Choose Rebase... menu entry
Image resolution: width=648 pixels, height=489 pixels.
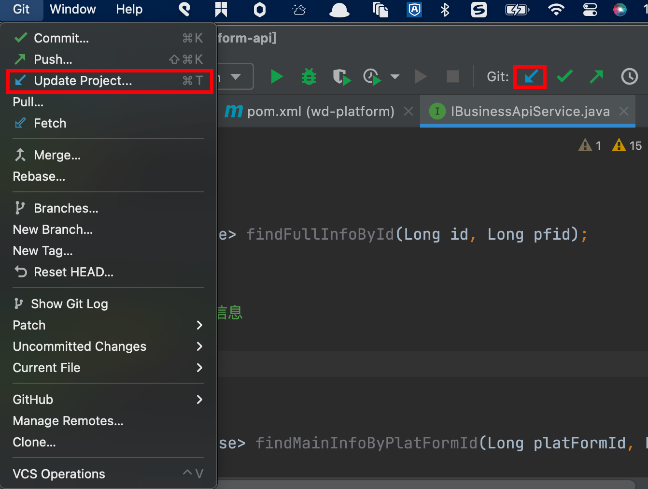(x=109, y=176)
